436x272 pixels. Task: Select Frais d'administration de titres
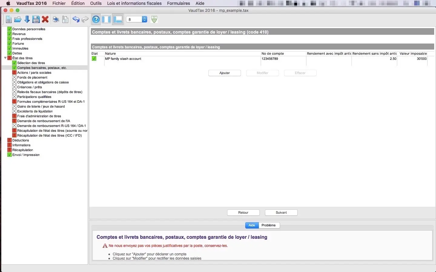[39, 116]
